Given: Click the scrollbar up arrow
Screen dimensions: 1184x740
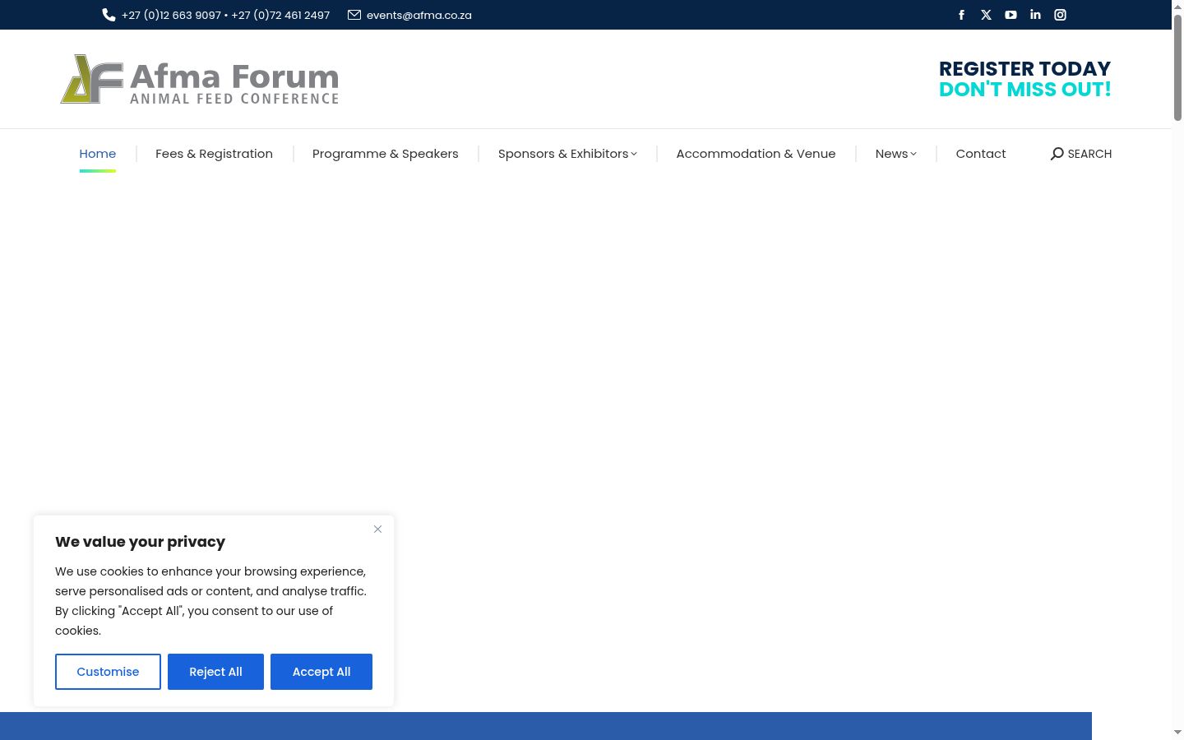Looking at the screenshot, I should click(x=1177, y=7).
